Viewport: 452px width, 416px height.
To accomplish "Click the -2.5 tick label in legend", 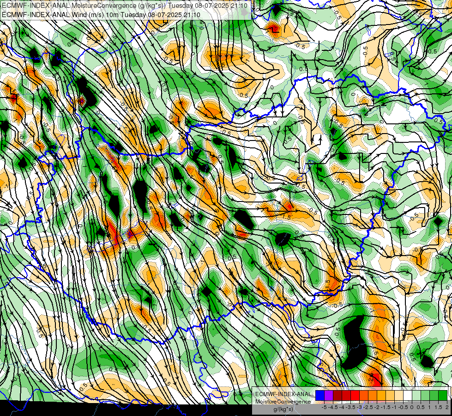I will 368,407.
